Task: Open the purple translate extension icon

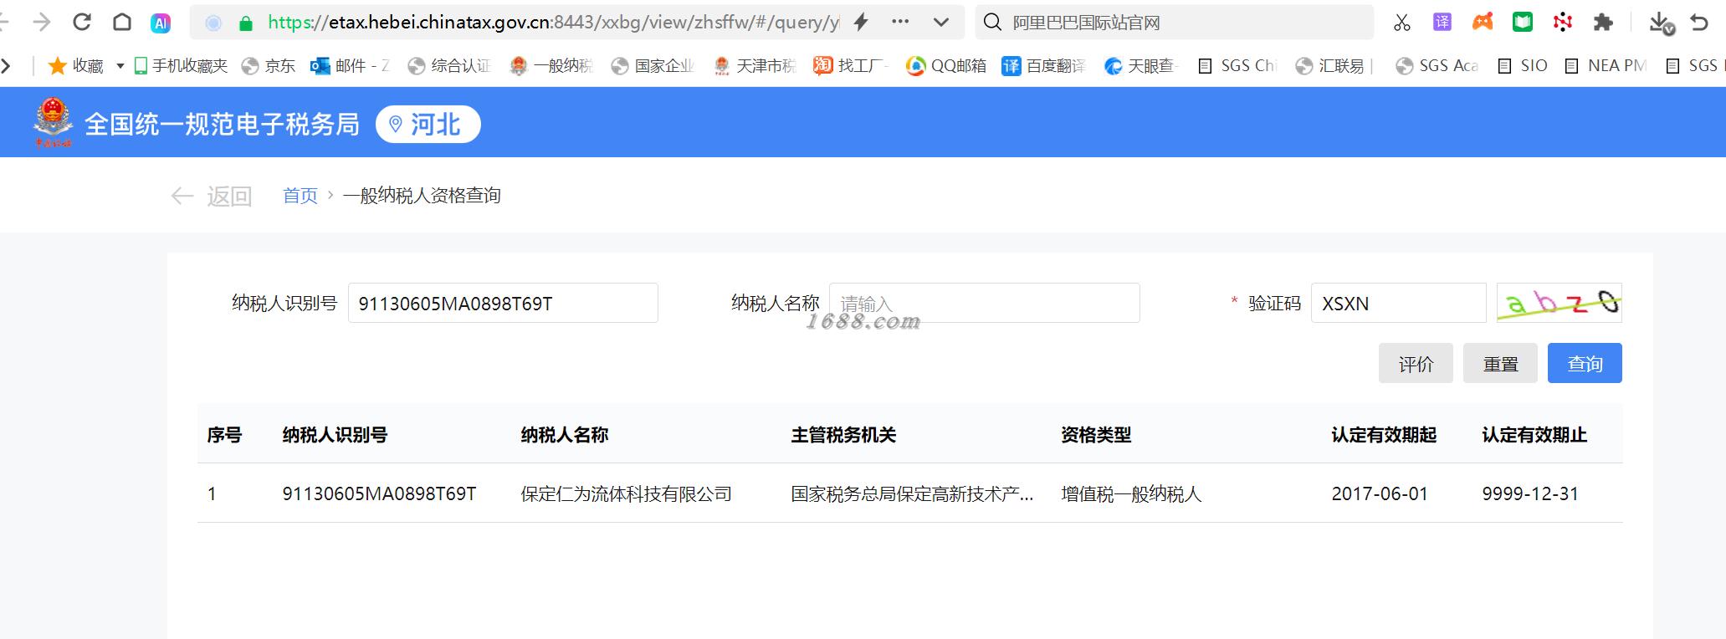Action: [1442, 22]
